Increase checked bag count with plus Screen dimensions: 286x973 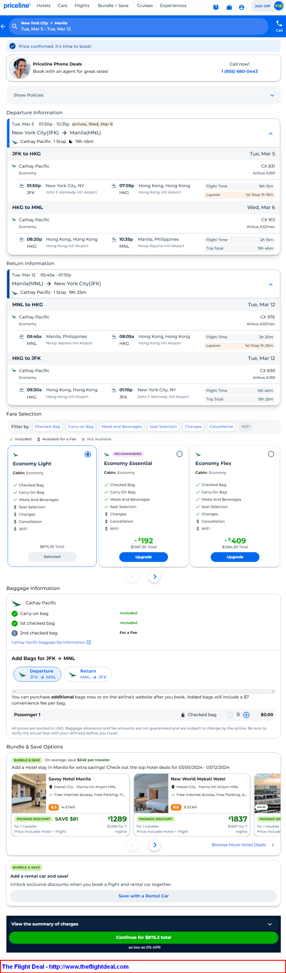(x=246, y=715)
